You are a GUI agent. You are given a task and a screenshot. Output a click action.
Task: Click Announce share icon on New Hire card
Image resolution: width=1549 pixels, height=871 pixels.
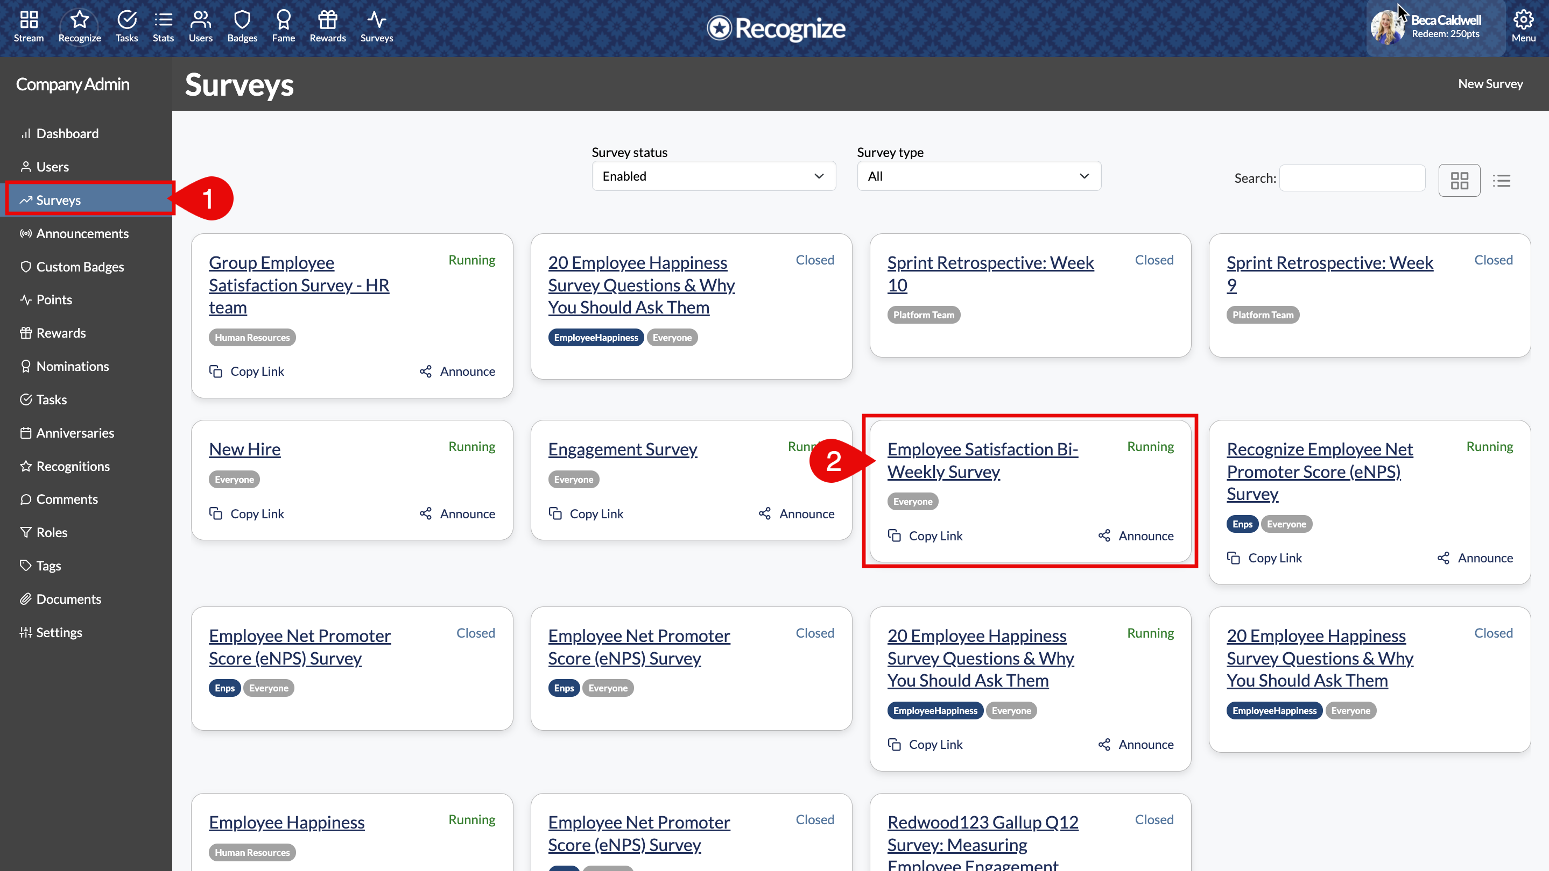pyautogui.click(x=425, y=513)
